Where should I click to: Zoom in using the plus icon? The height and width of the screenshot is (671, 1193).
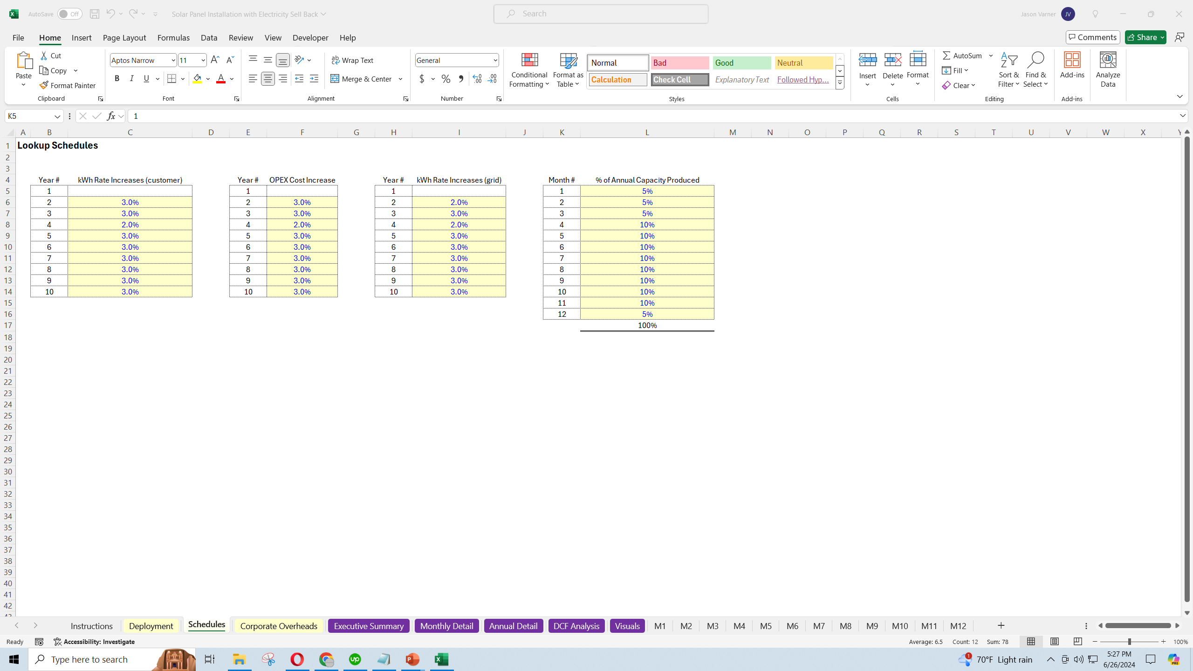point(1163,642)
